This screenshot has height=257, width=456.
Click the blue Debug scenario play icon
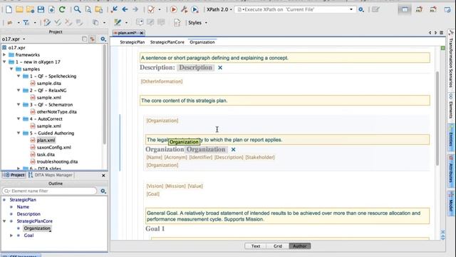(195, 9)
